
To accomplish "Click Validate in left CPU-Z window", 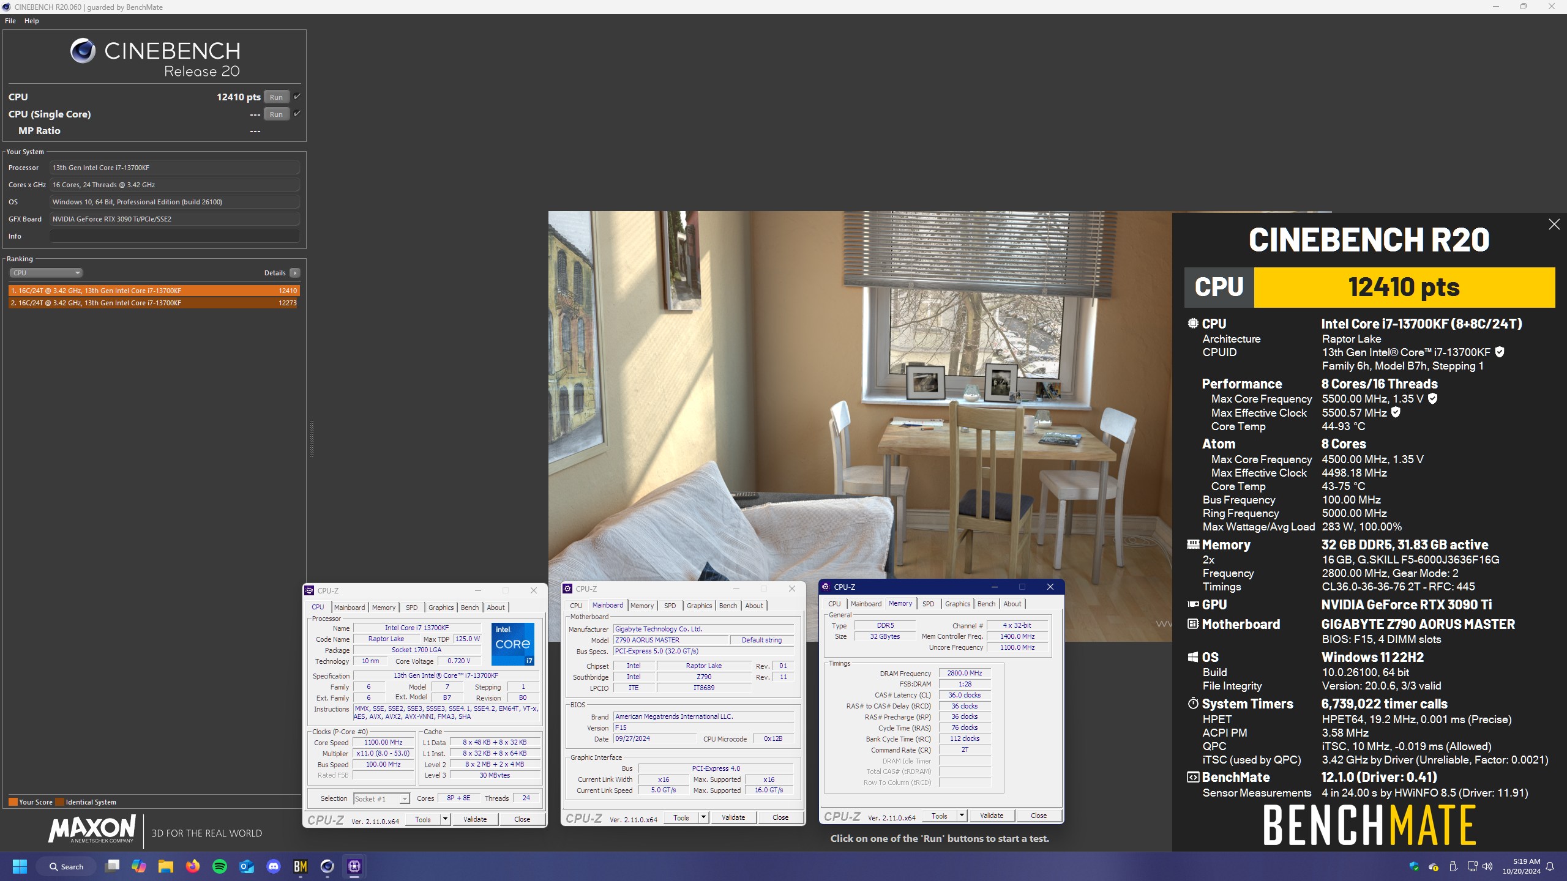I will (475, 819).
